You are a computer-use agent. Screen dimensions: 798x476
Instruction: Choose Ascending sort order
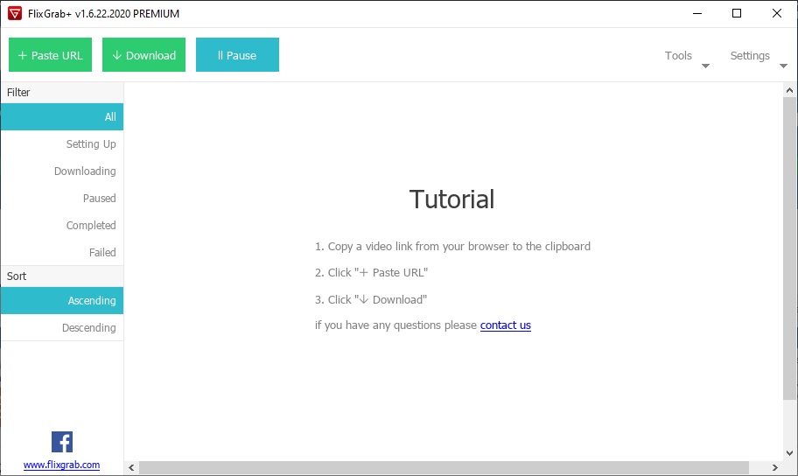click(x=62, y=300)
